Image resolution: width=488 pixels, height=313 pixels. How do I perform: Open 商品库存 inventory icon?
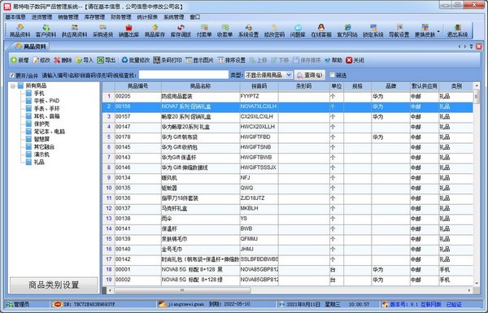click(155, 31)
